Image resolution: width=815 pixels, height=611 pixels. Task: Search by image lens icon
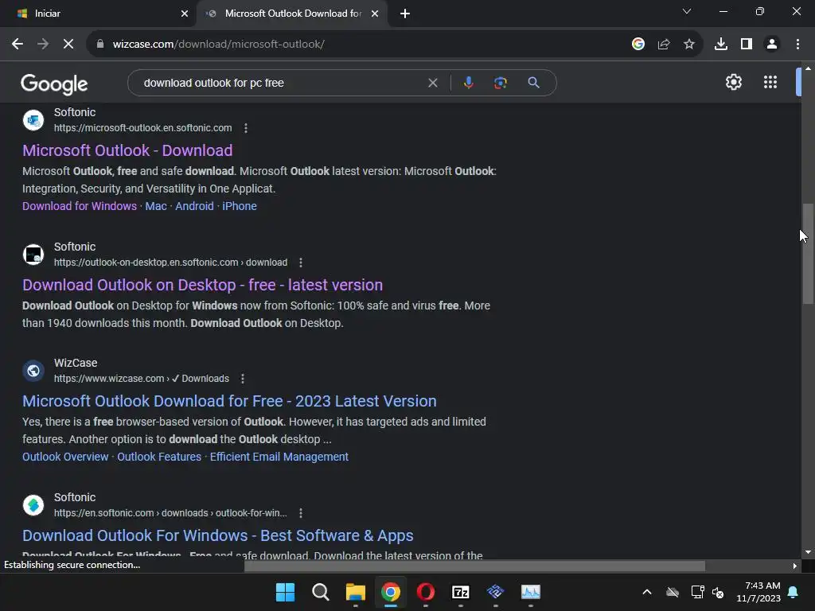point(500,83)
